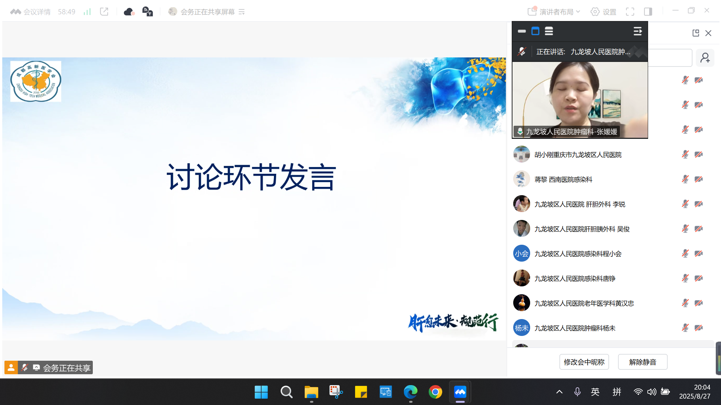Unmute microphone for 蒋黎 西南医院感染科

(x=685, y=179)
